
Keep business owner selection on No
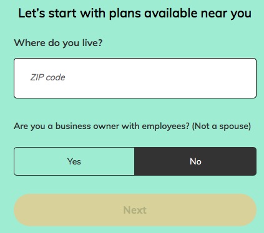195,161
